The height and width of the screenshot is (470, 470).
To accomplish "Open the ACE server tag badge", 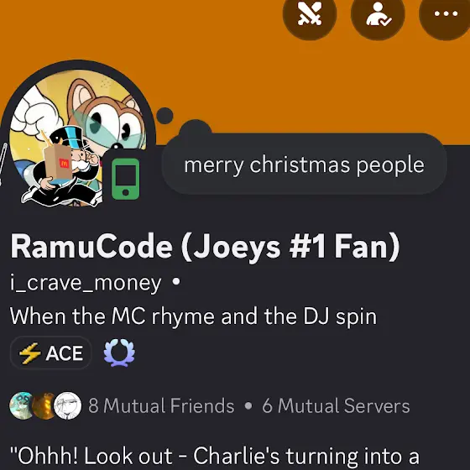I will (50, 352).
